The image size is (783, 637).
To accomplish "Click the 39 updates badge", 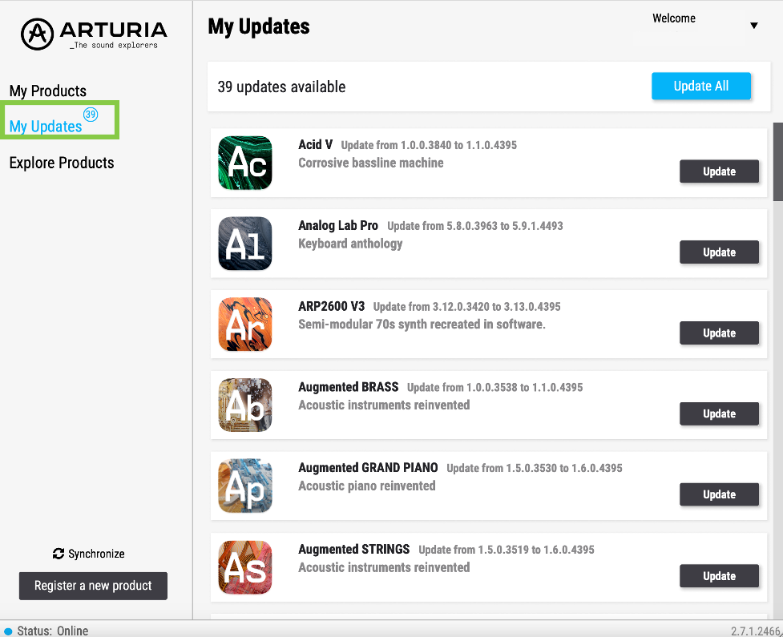I will (91, 115).
